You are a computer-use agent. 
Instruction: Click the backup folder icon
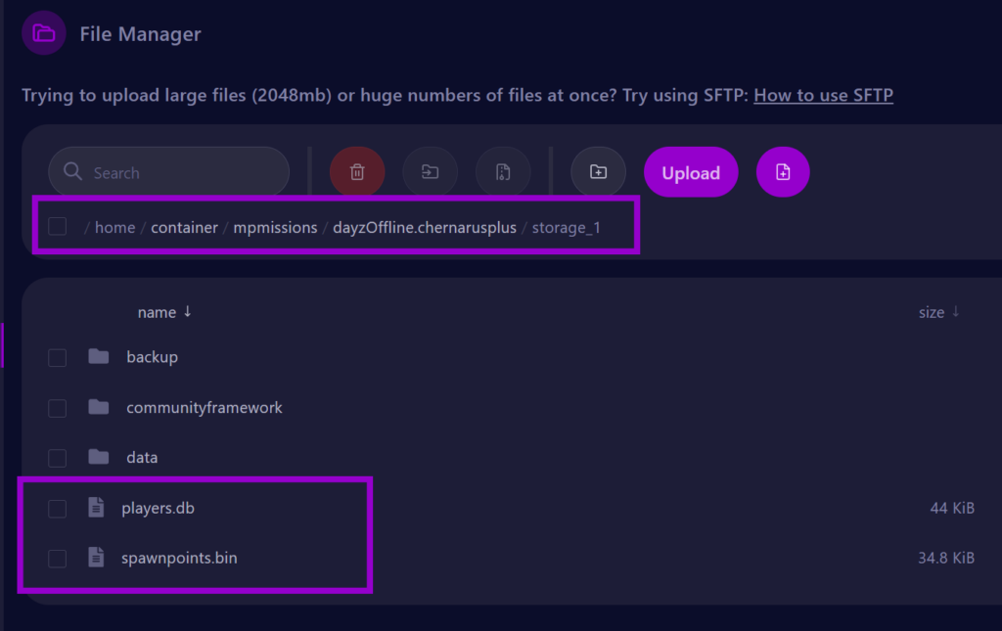pyautogui.click(x=98, y=356)
